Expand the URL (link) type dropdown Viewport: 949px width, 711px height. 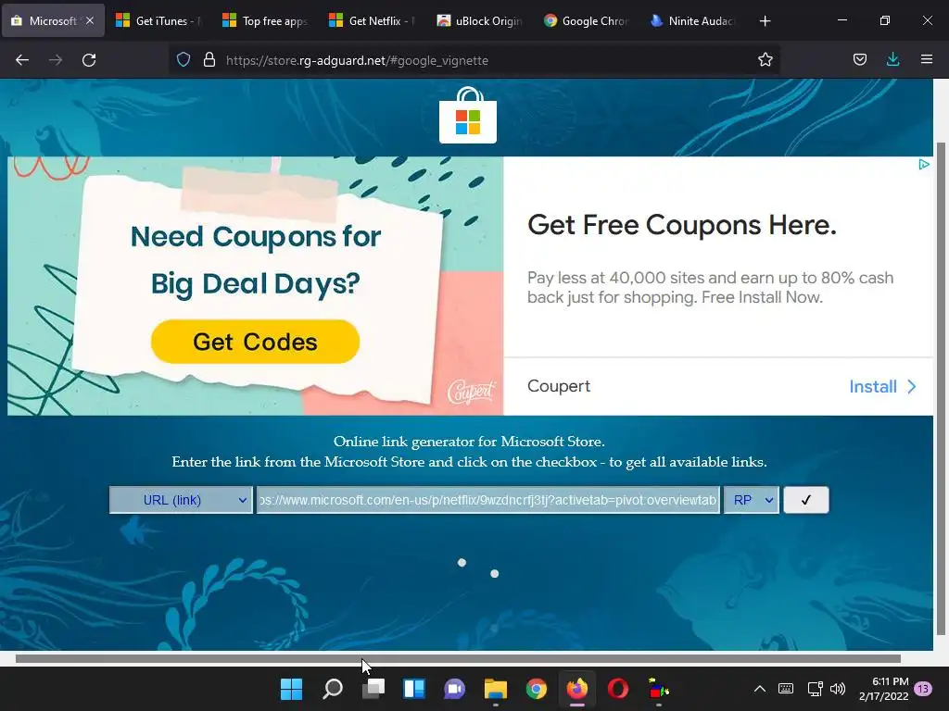pyautogui.click(x=181, y=500)
